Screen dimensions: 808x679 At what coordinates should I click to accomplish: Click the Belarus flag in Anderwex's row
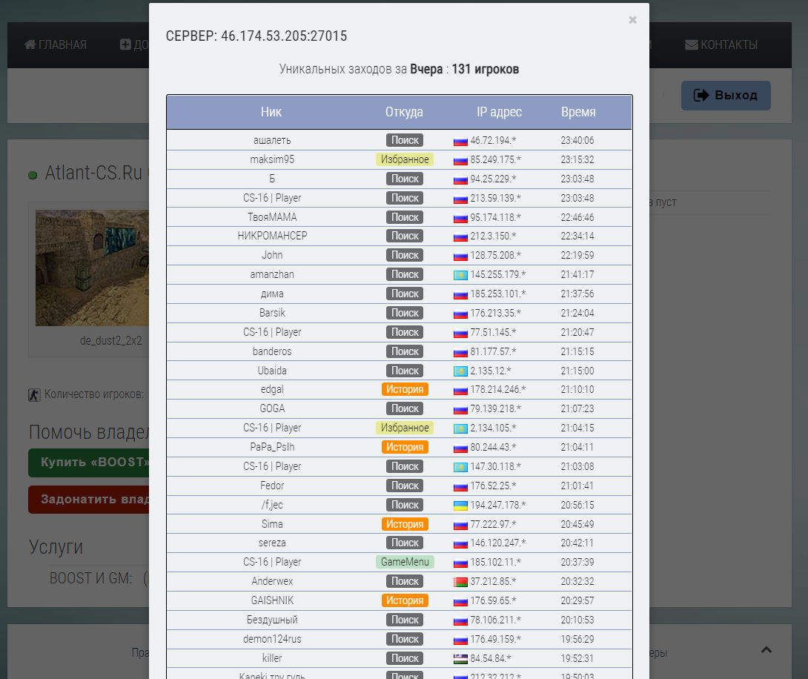[x=460, y=582]
